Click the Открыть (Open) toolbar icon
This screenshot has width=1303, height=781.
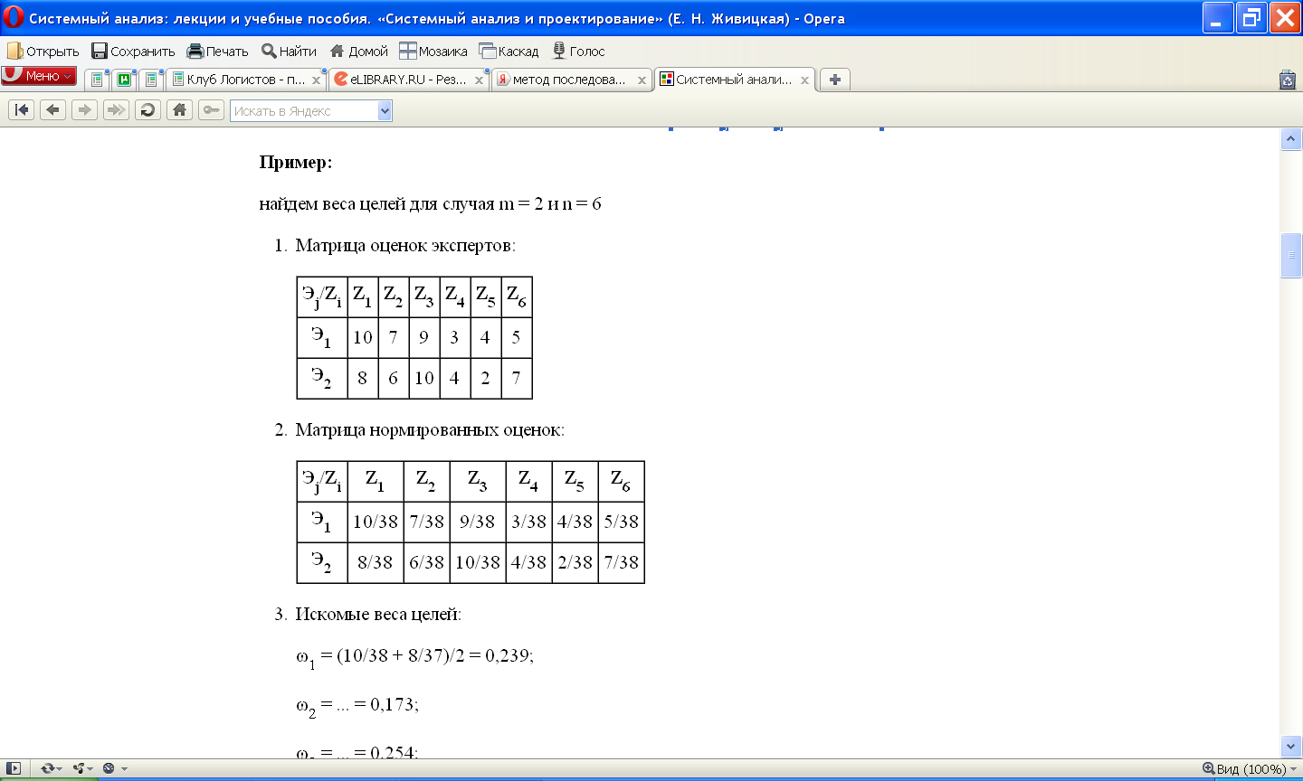click(15, 52)
